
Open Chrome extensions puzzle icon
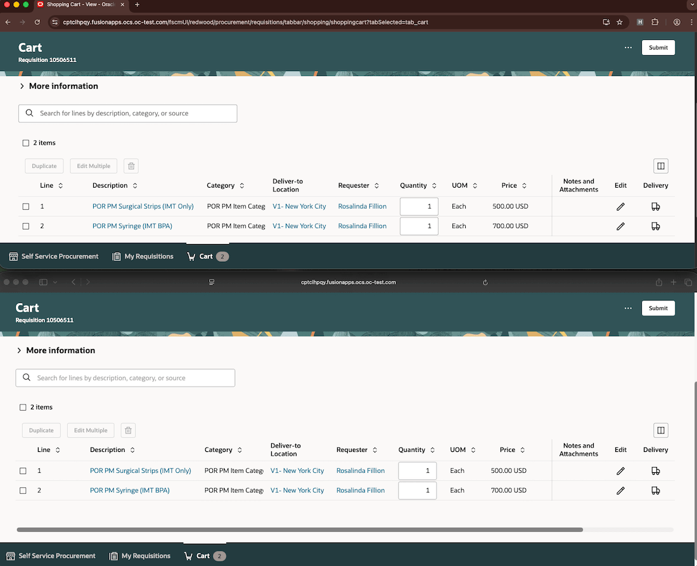(x=655, y=22)
